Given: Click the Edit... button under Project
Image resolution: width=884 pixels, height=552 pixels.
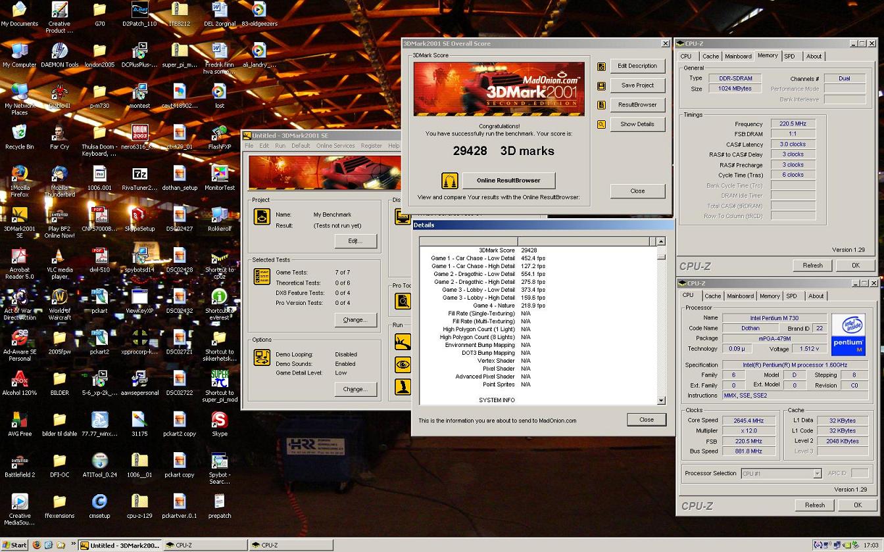Looking at the screenshot, I should coord(355,241).
